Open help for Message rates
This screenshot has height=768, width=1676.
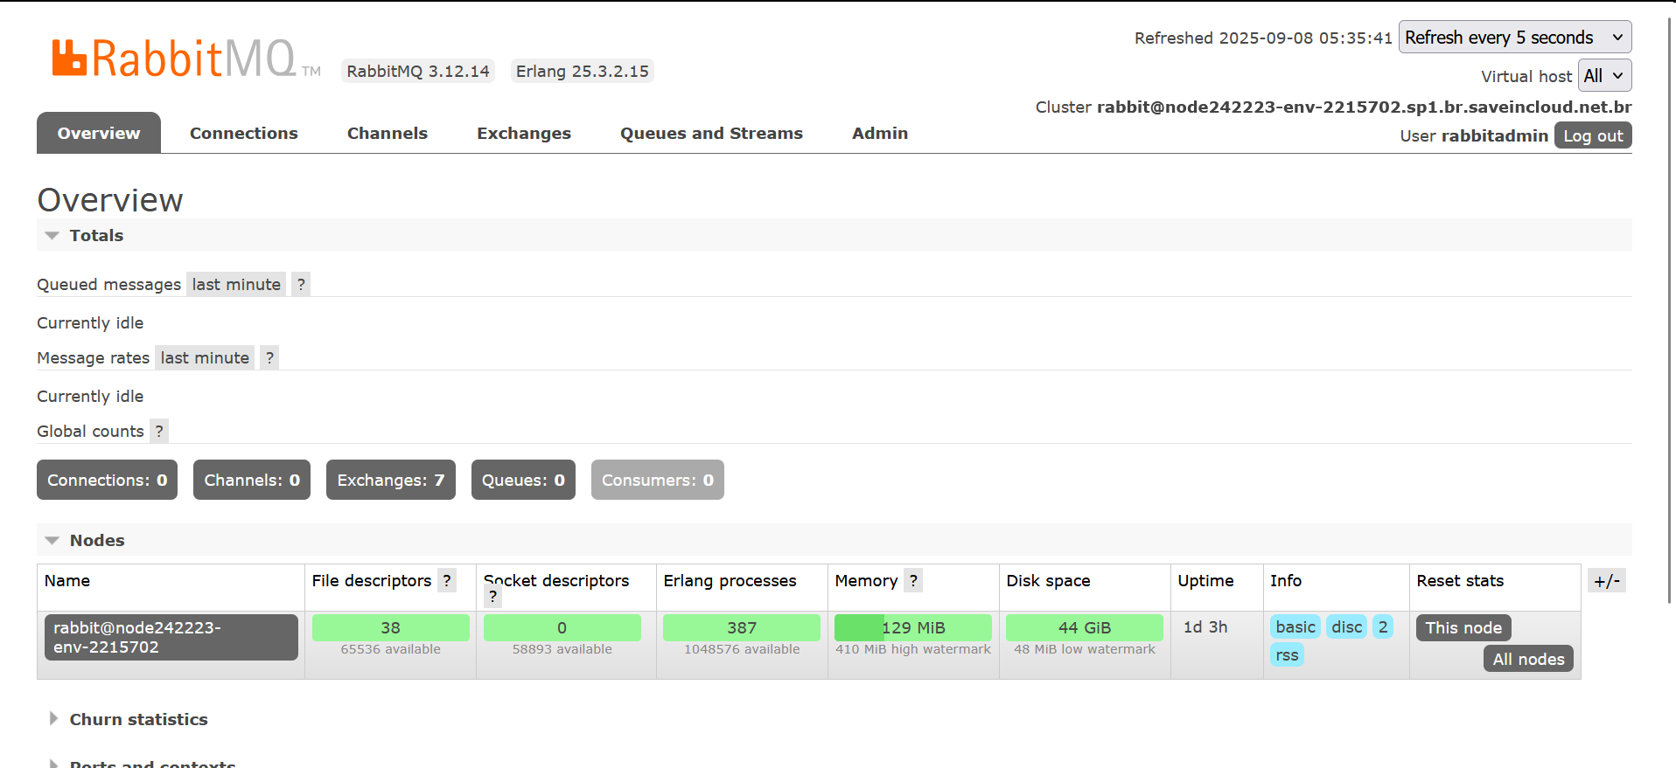click(x=269, y=357)
